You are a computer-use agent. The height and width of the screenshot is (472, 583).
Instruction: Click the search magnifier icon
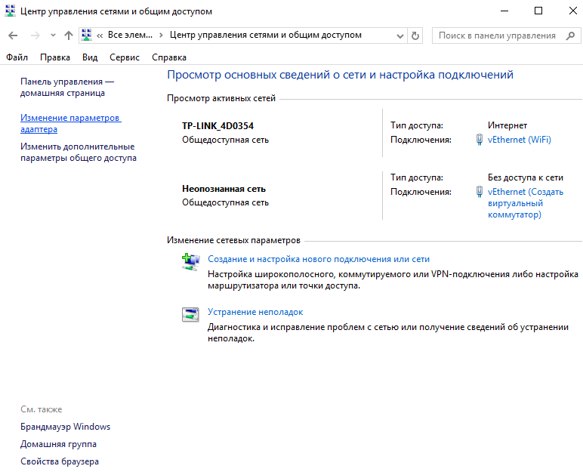pos(569,35)
